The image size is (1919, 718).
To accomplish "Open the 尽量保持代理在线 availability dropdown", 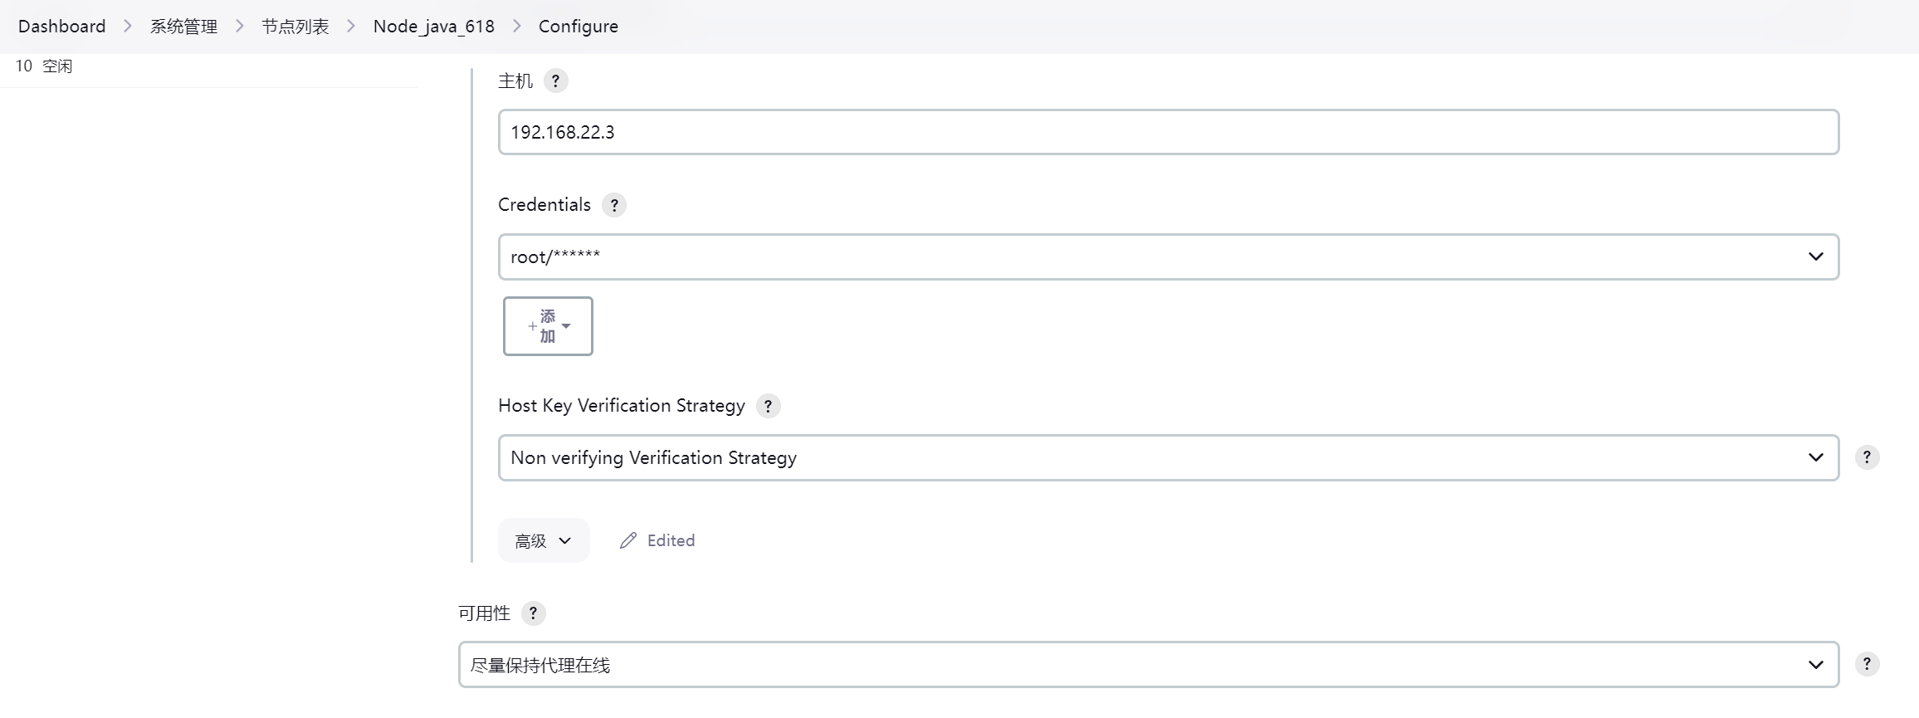I will click(1148, 665).
